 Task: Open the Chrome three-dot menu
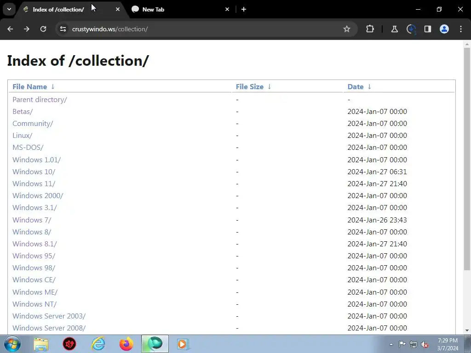[461, 29]
